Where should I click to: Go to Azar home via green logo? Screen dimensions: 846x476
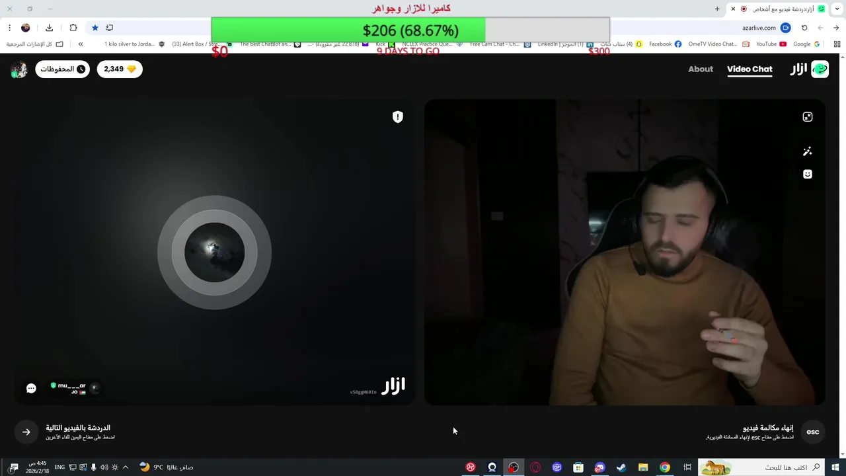pos(820,69)
